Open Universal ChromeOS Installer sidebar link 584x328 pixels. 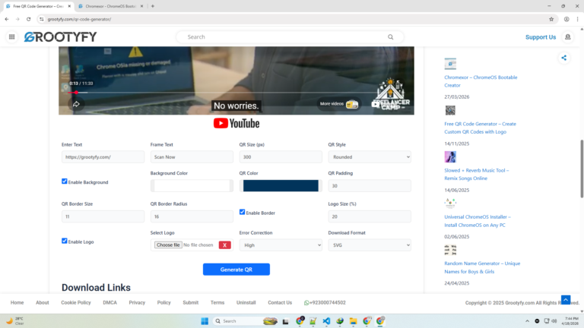[x=478, y=221]
